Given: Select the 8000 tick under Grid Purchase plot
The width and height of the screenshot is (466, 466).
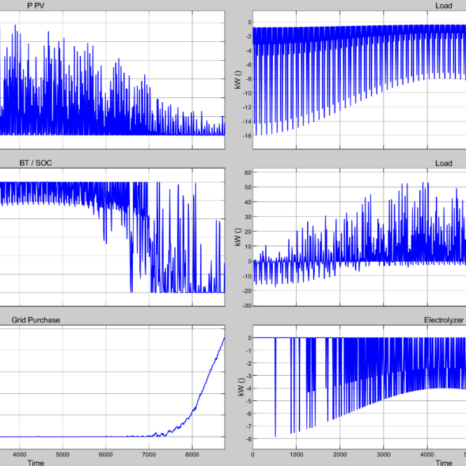Looking at the screenshot, I should click(192, 454).
